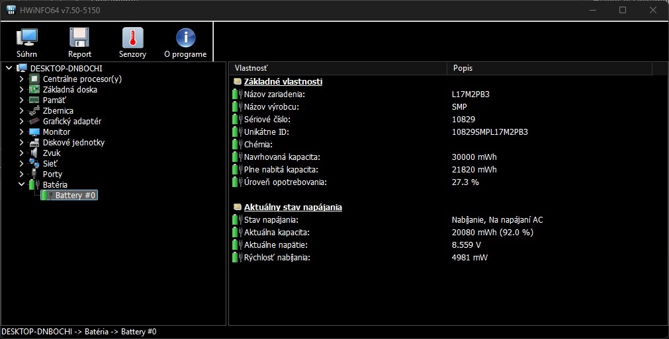Click the Grafický adaptér icon in tree
The height and width of the screenshot is (339, 669).
click(34, 121)
